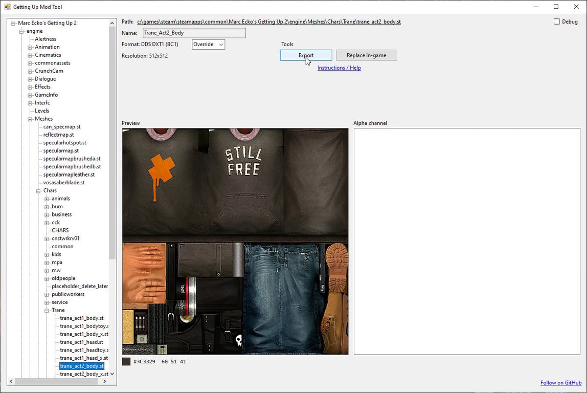587x393 pixels.
Task: Select can_specmap.st in the tree
Action: (62, 126)
